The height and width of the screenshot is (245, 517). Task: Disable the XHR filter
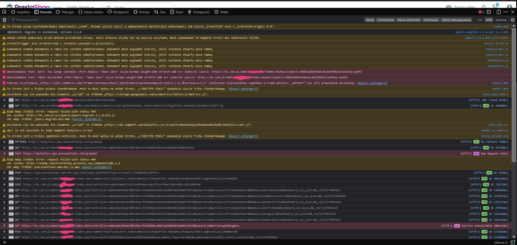[489, 20]
